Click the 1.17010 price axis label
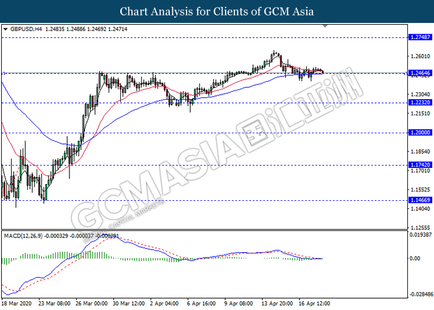The width and height of the screenshot is (434, 310). tap(420, 170)
